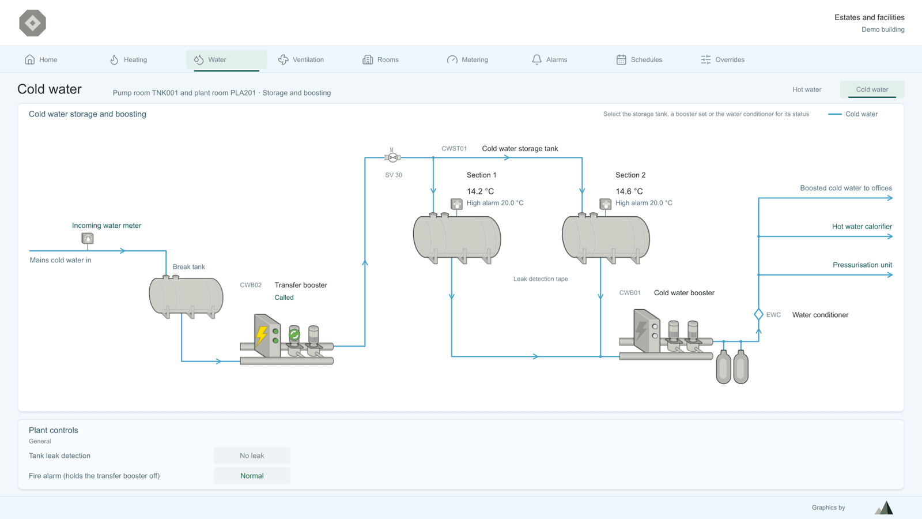Click Section 1 temperature sensor icon
922x519 pixels.
pyautogui.click(x=456, y=204)
